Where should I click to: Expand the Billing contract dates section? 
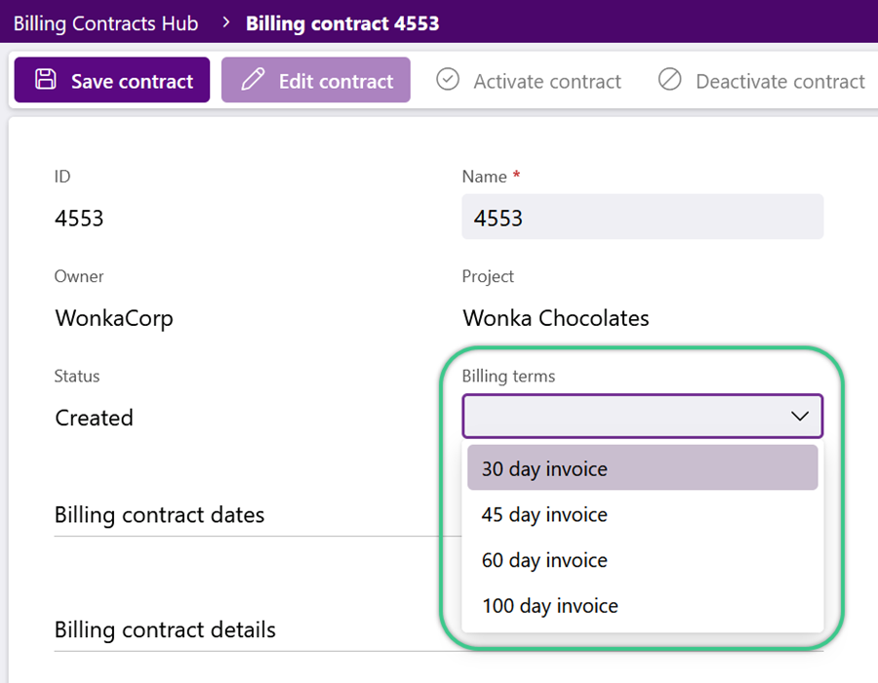[160, 515]
